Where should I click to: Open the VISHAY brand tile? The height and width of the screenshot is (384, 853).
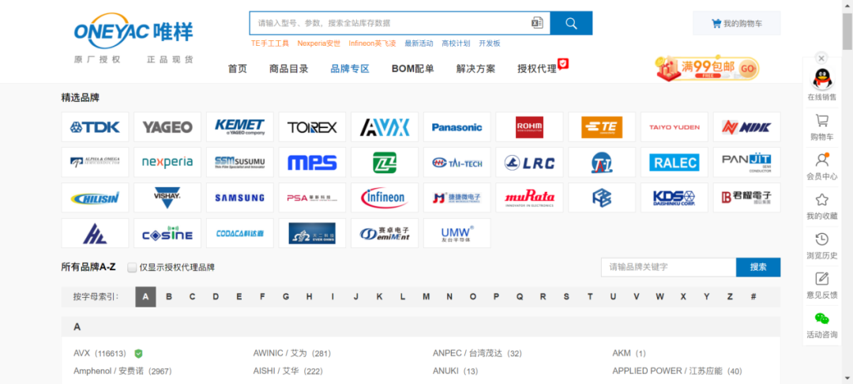167,198
